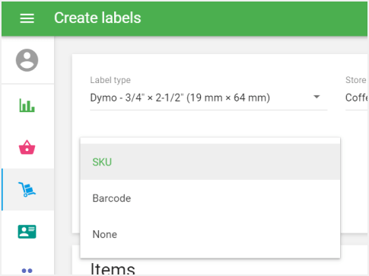369x276 pixels.
Task: Open the pink shopping basket section
Action: 27,147
